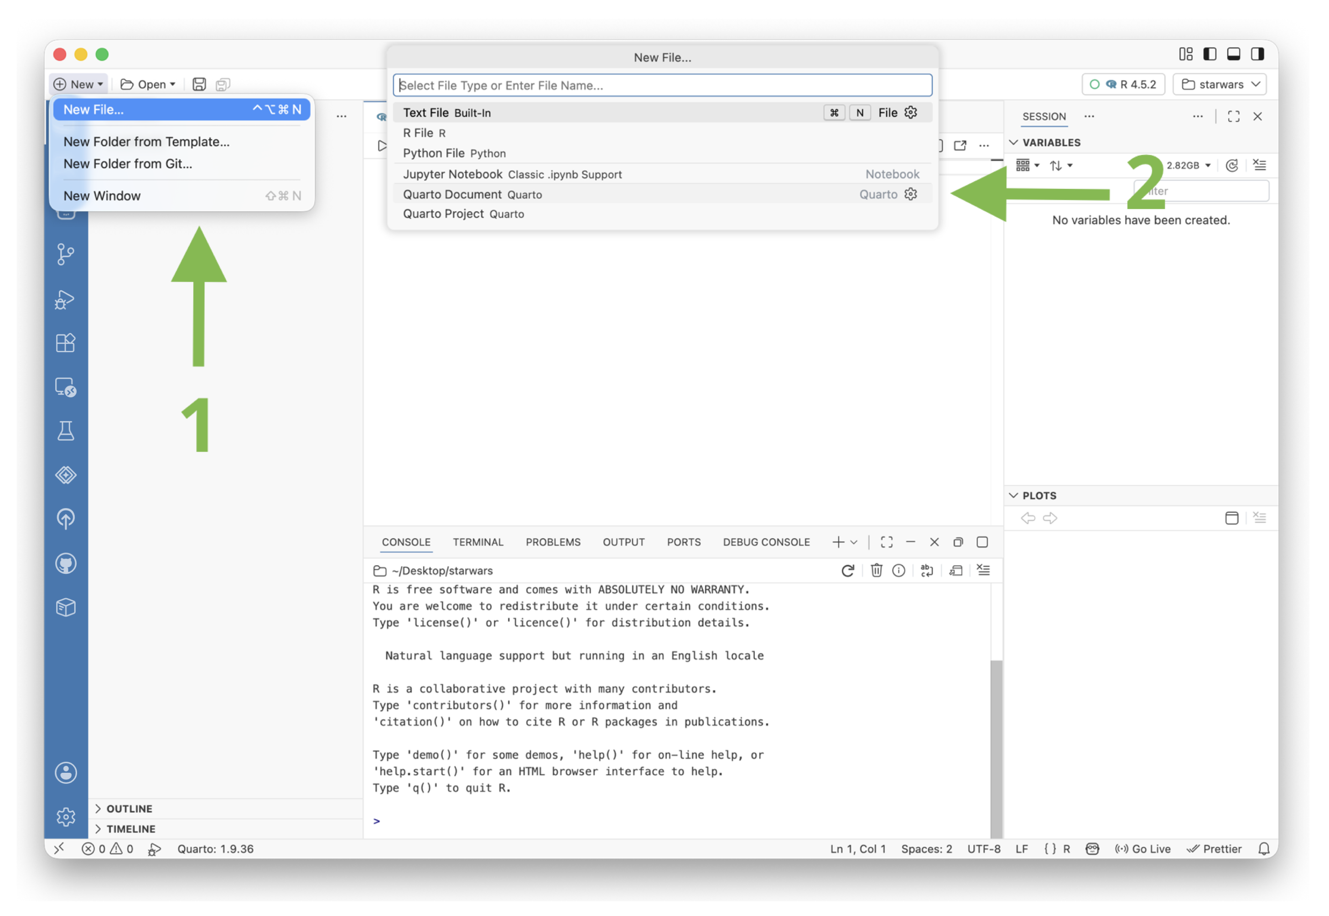Open notifications bell in status bar
This screenshot has width=1329, height=916.
[x=1264, y=849]
